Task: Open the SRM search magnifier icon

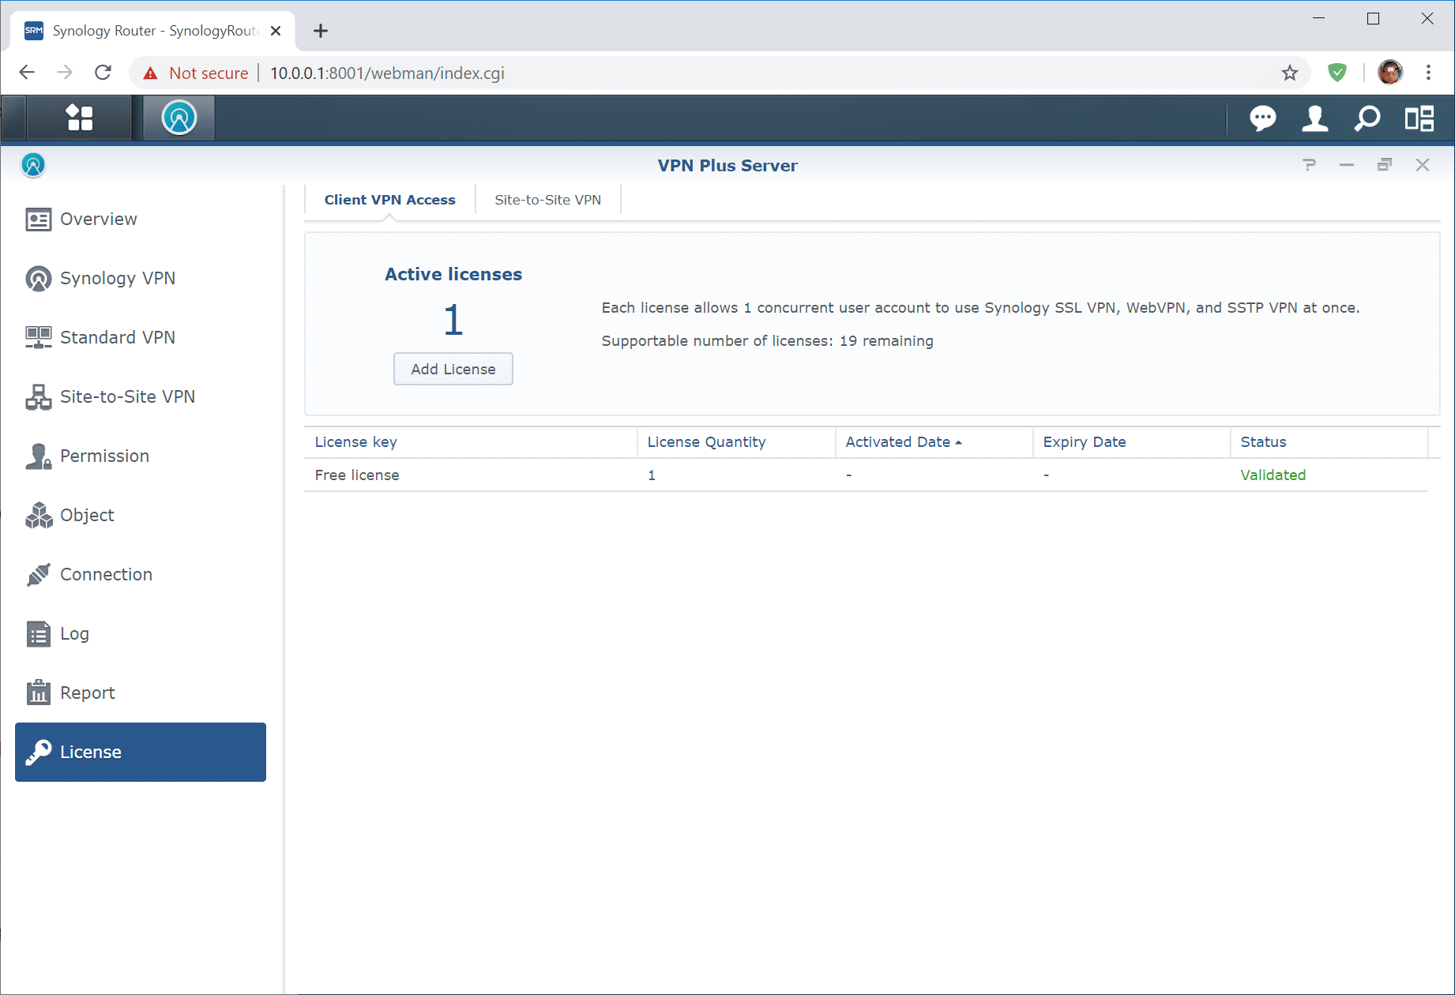Action: coord(1367,118)
